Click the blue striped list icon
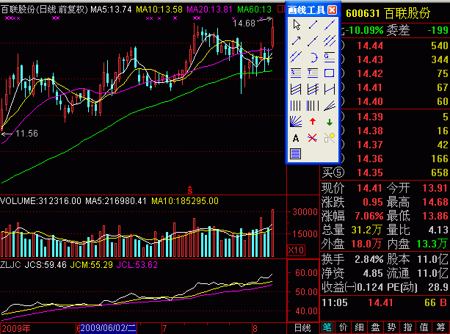The image size is (450, 334). tap(296, 154)
